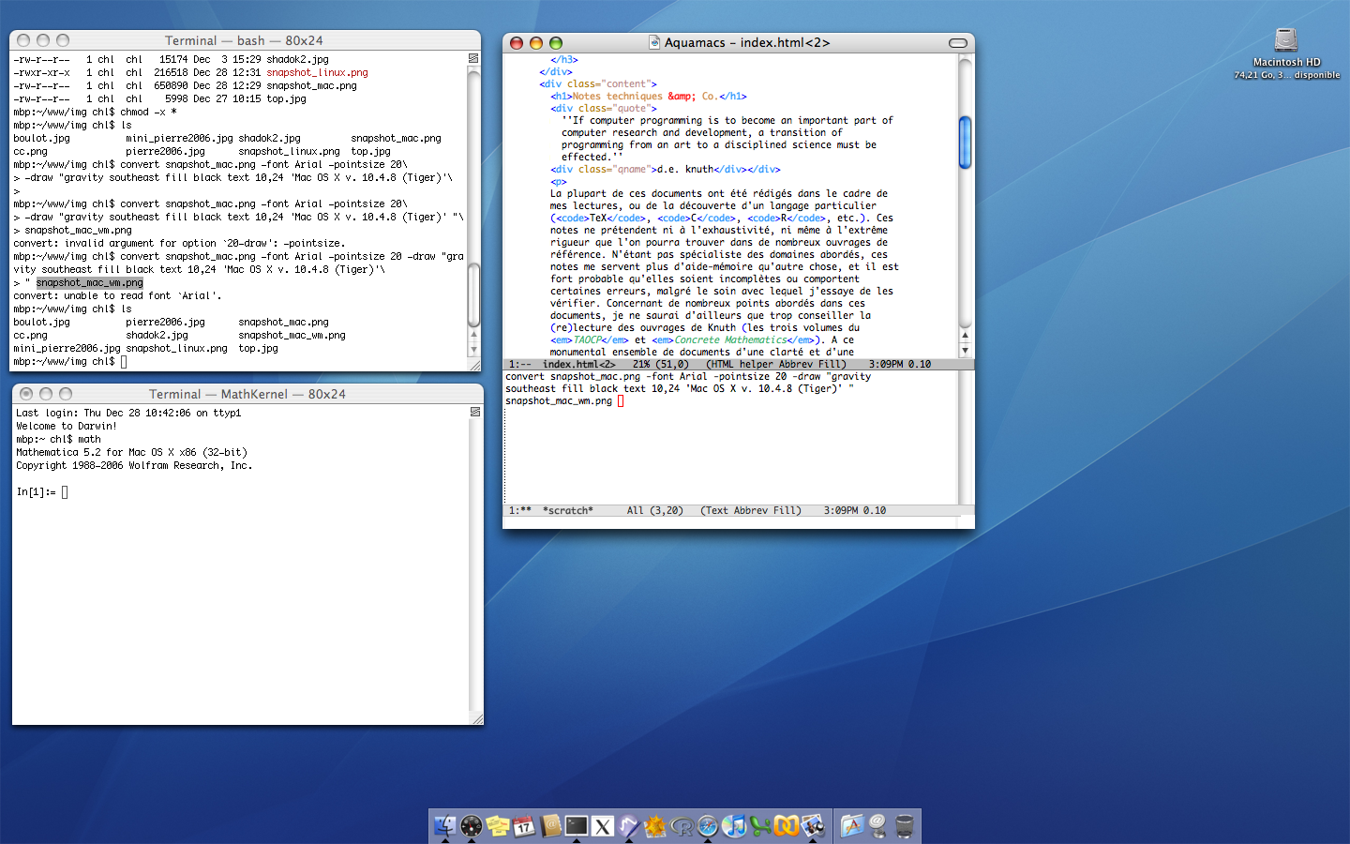Open iCal calendar from the dock
The height and width of the screenshot is (844, 1350).
tap(524, 826)
